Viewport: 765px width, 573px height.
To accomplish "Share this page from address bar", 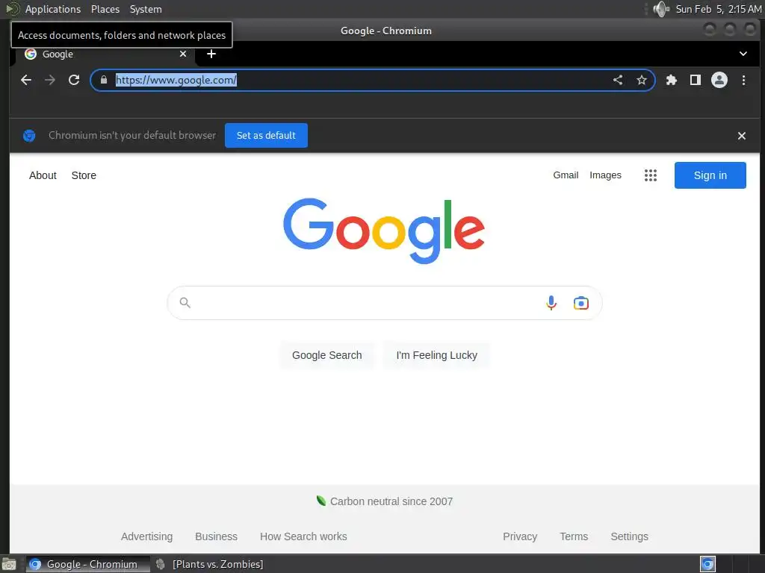I will pyautogui.click(x=618, y=80).
